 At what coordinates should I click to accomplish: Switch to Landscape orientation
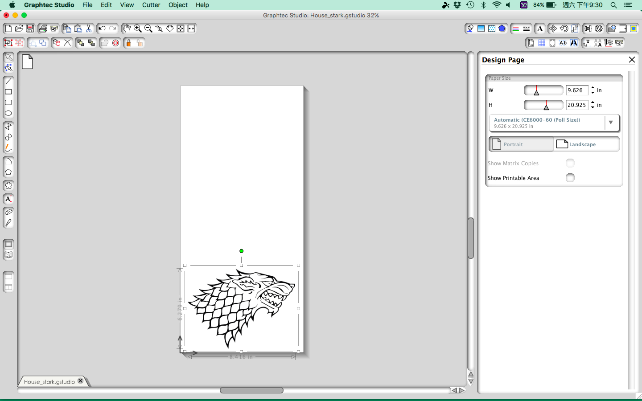point(587,144)
